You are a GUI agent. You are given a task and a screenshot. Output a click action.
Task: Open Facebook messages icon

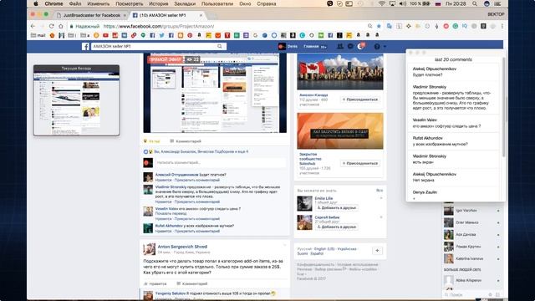pos(350,47)
